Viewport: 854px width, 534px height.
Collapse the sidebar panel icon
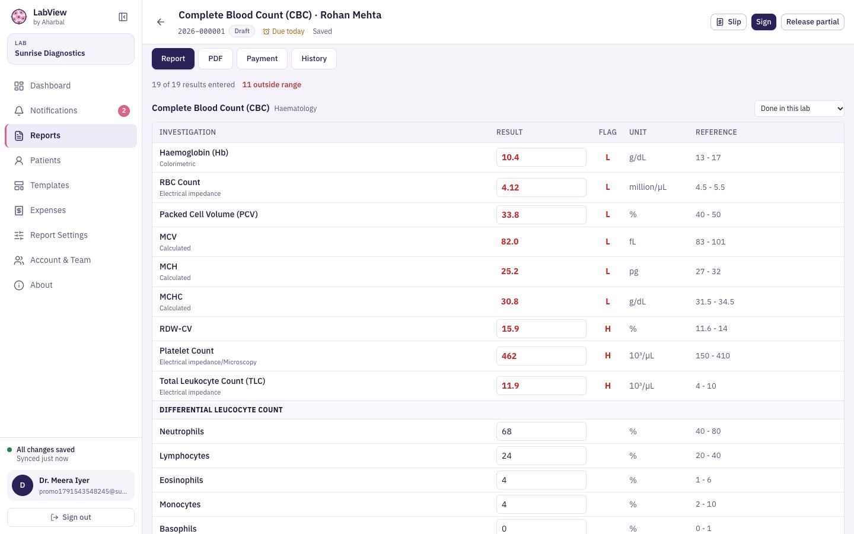coord(123,17)
